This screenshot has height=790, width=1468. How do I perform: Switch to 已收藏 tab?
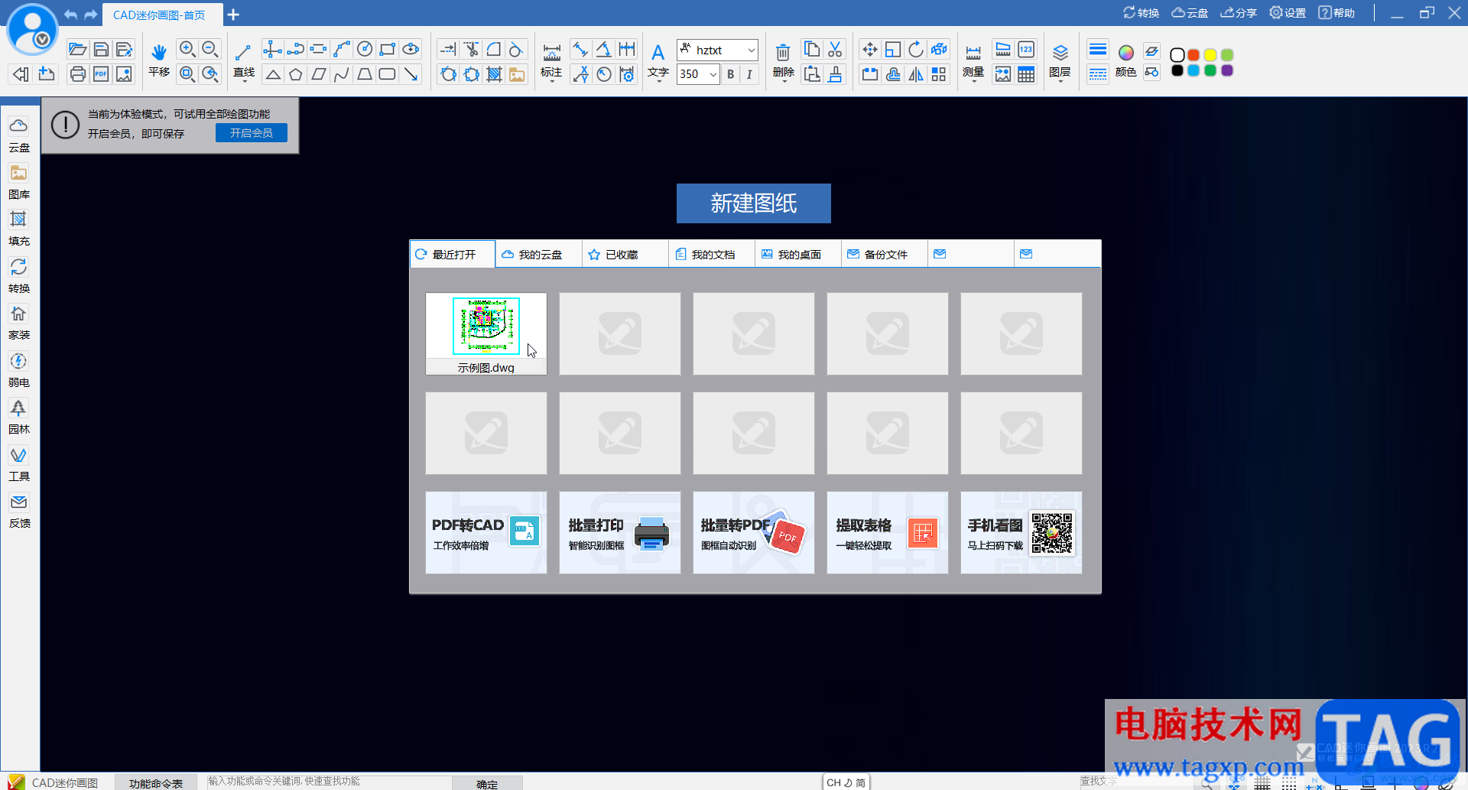pos(625,254)
